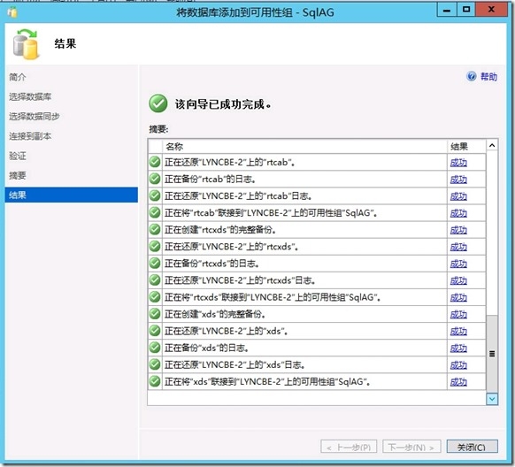Select row text 正在还原 "LYNCBE-2" 上的 "rtcab"
515x467 pixels.
(229, 162)
